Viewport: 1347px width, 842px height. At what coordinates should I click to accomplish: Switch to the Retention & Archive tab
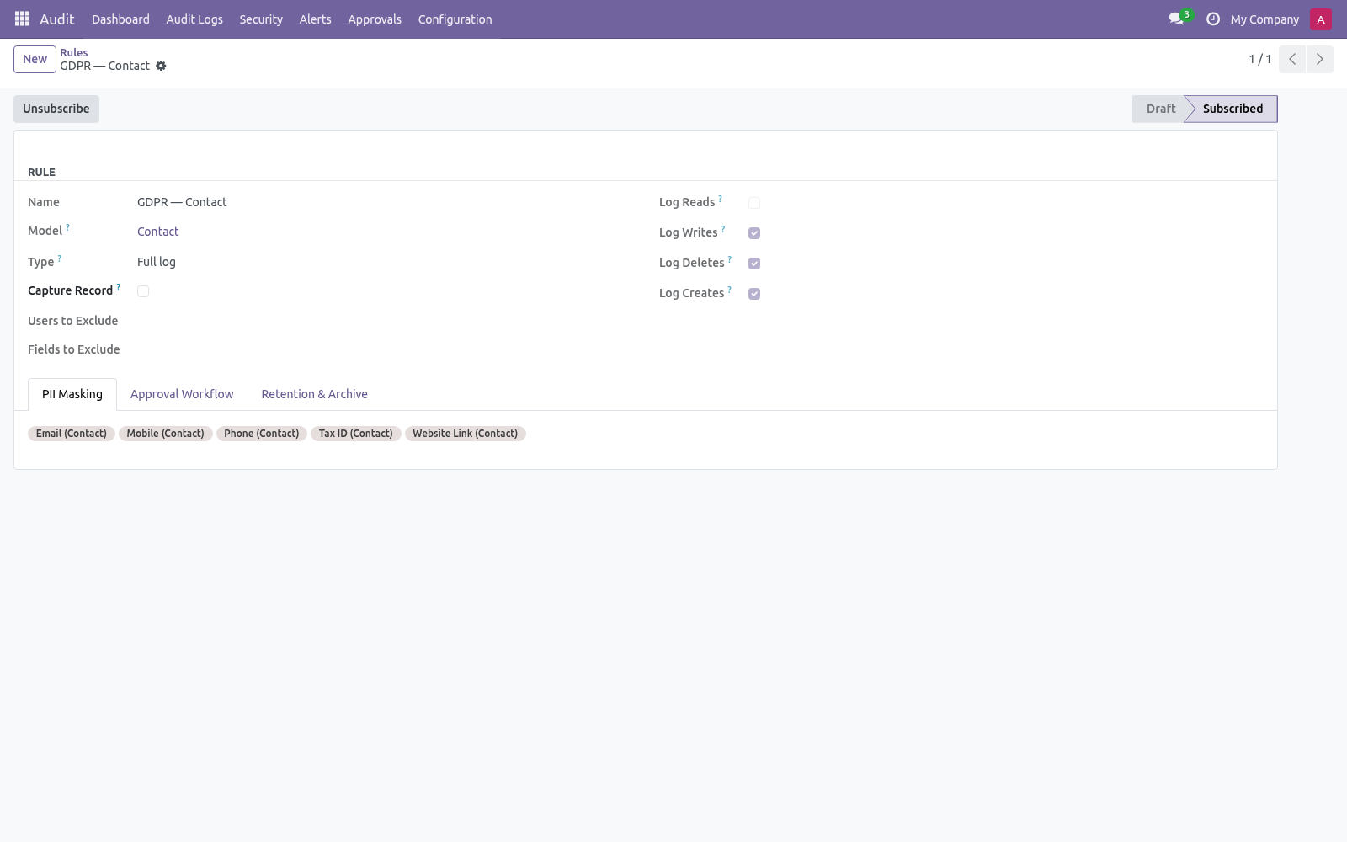coord(314,394)
